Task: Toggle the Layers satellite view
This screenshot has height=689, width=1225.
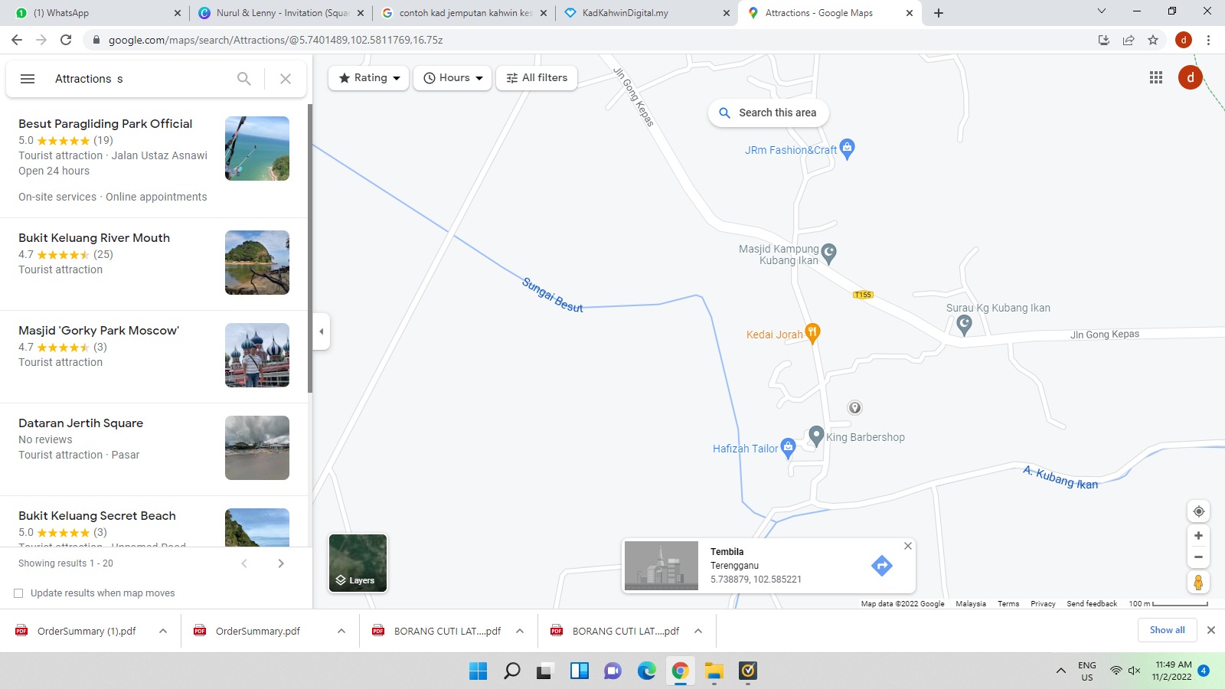Action: click(358, 563)
